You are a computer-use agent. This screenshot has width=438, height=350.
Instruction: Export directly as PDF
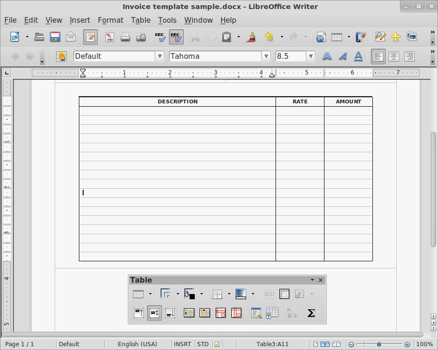pyautogui.click(x=109, y=37)
